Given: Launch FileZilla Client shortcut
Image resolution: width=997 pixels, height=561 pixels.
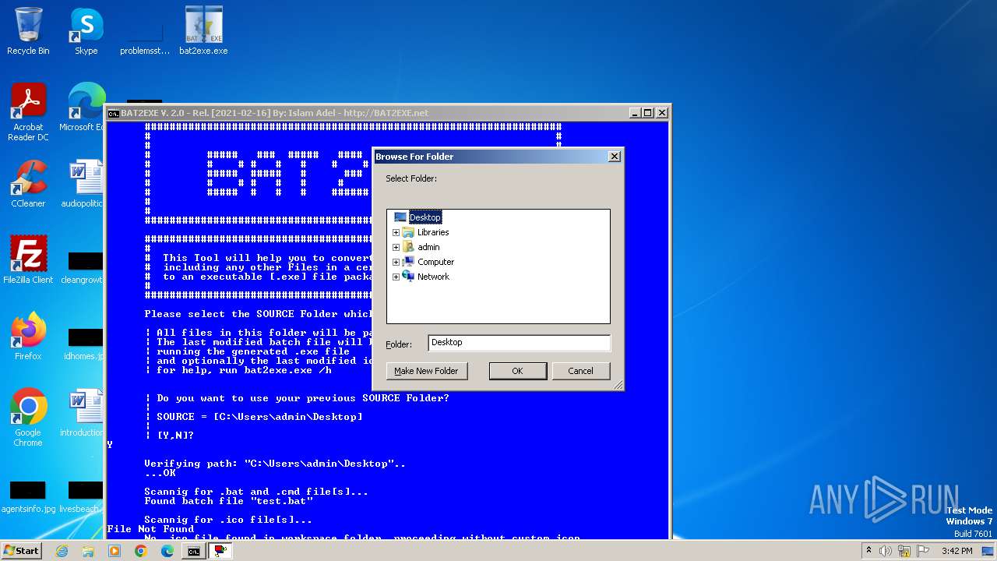Looking at the screenshot, I should [28, 259].
